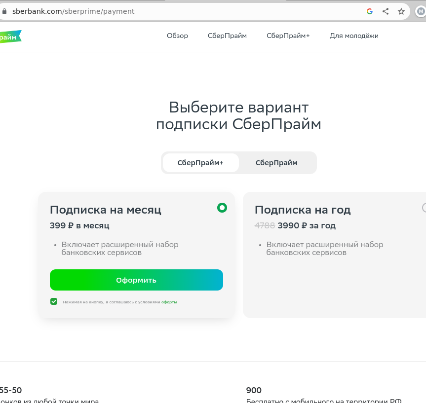Open the СберПрайм navigation item
The height and width of the screenshot is (403, 426).
coord(227,36)
